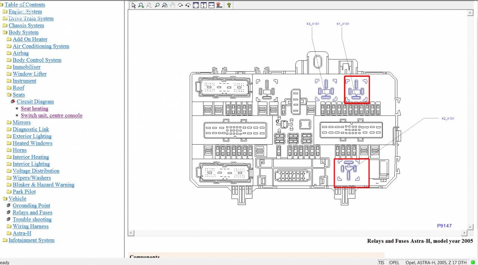Screen dimensions: 478x265
Task: Collapse the Vehicle folder icon
Action: [5, 199]
